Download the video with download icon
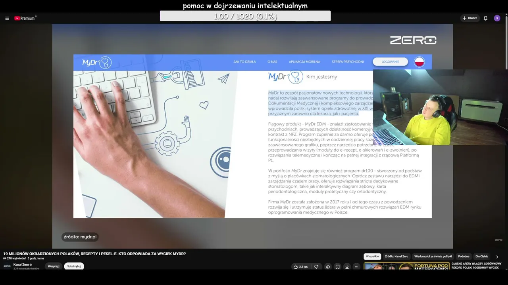 pos(347,267)
